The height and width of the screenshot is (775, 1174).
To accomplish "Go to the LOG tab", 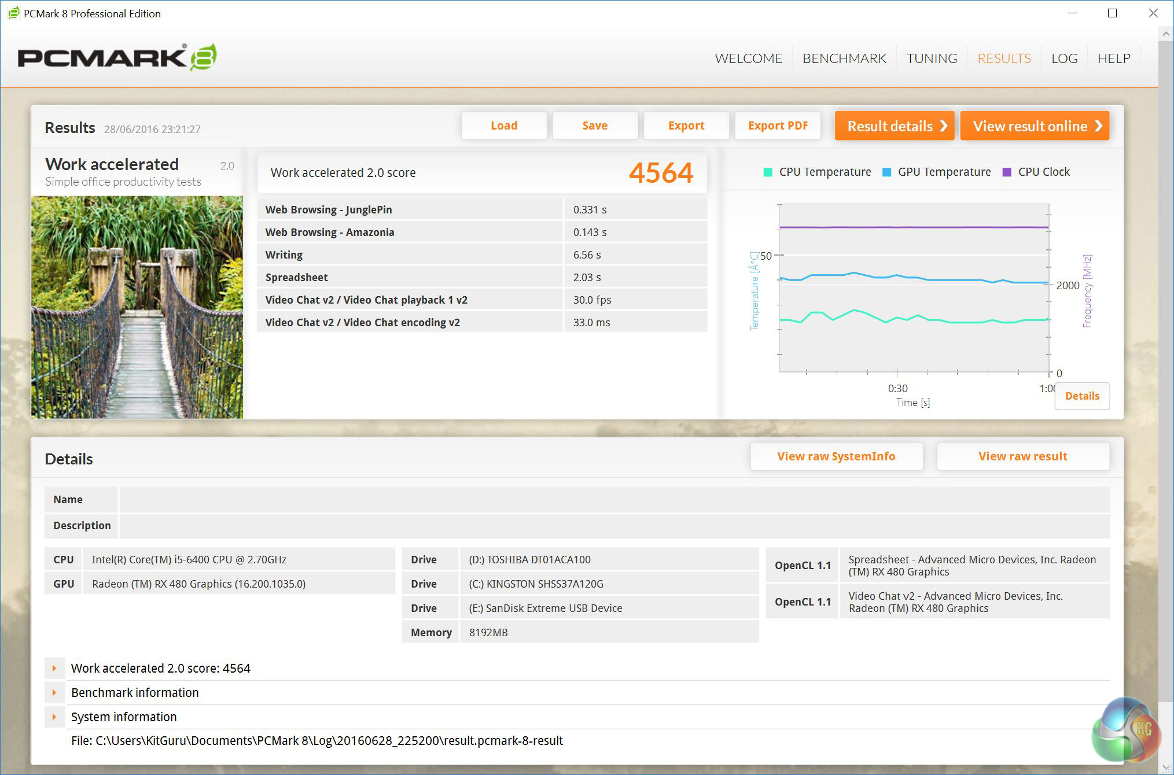I will pyautogui.click(x=1064, y=58).
